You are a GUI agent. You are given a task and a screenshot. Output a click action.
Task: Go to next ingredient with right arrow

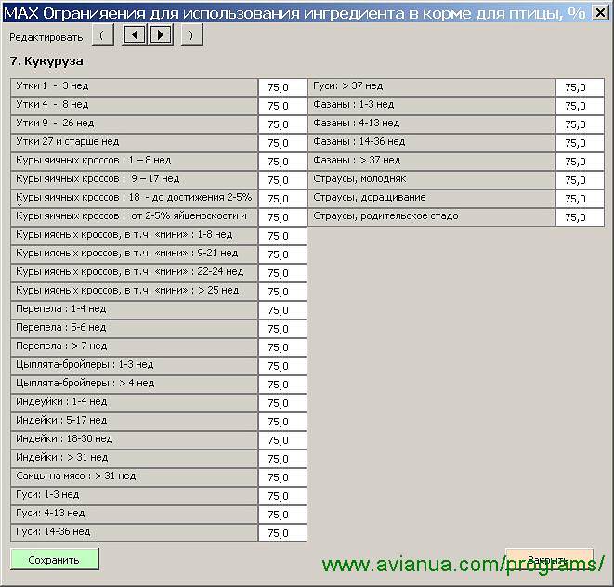[160, 35]
